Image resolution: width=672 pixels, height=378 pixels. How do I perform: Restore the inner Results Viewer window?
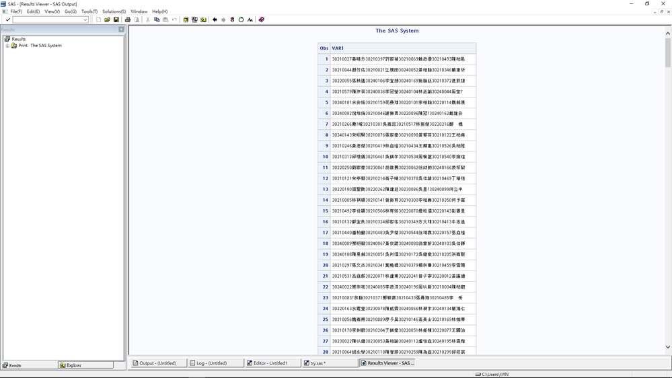click(661, 11)
